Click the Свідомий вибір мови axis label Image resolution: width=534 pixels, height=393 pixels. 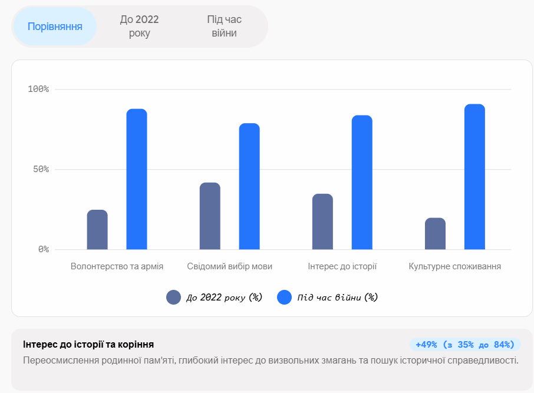tap(229, 266)
